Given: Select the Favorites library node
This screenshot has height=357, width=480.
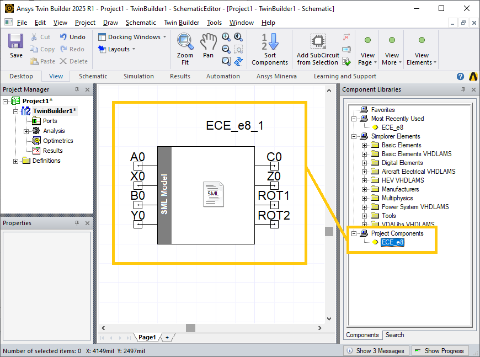Looking at the screenshot, I should [383, 110].
